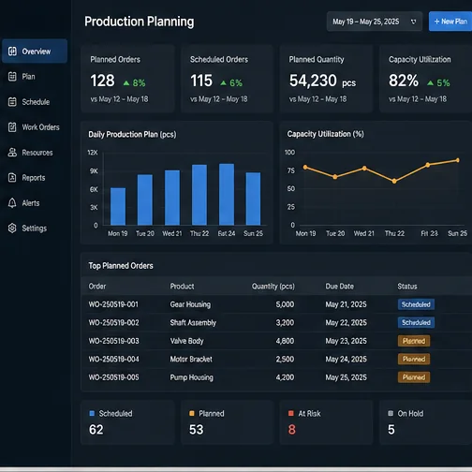Navigate to the Work Orders label
472x472 pixels.
[x=40, y=127]
